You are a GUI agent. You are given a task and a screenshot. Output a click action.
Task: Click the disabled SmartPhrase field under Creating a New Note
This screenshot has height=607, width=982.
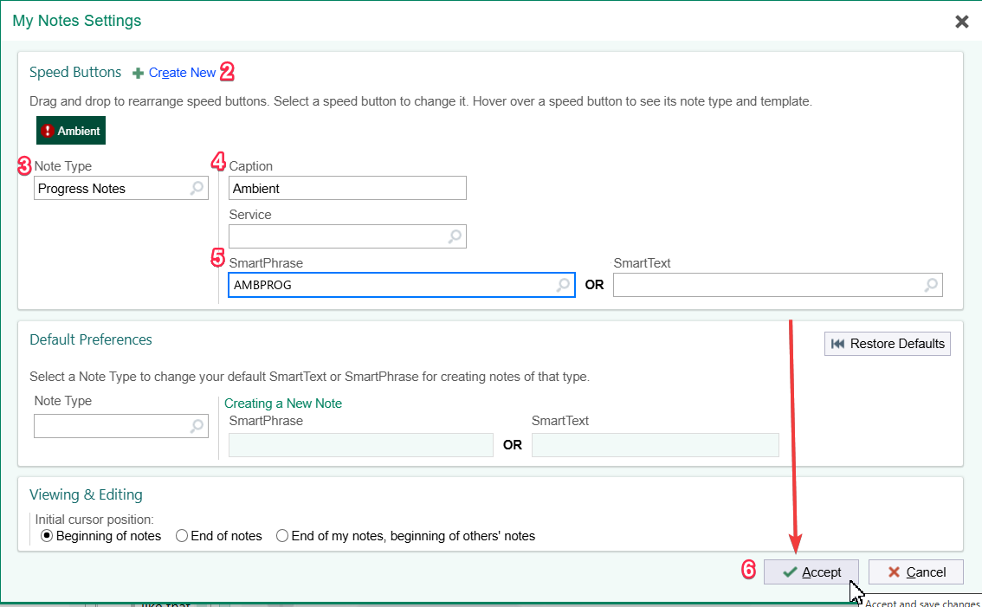click(x=361, y=445)
